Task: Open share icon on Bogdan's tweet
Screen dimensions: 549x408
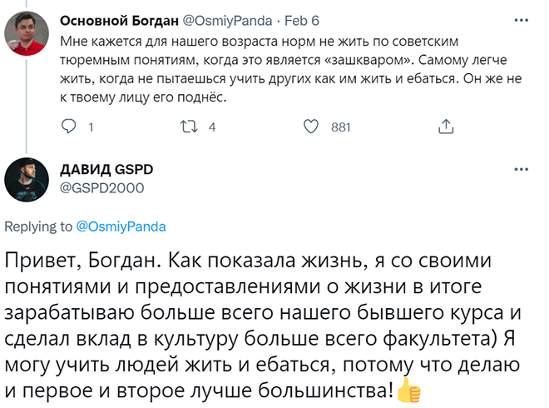Action: tap(446, 127)
